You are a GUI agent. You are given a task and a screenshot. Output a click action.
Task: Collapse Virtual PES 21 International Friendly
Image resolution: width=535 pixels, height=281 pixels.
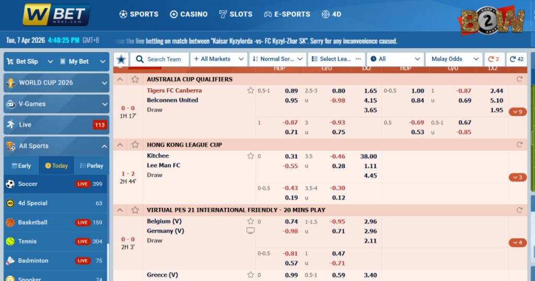point(120,210)
